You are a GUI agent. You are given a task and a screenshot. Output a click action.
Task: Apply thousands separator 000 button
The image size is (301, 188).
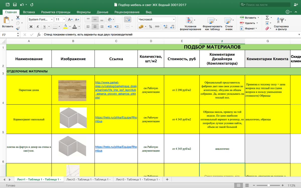[x=157, y=27]
